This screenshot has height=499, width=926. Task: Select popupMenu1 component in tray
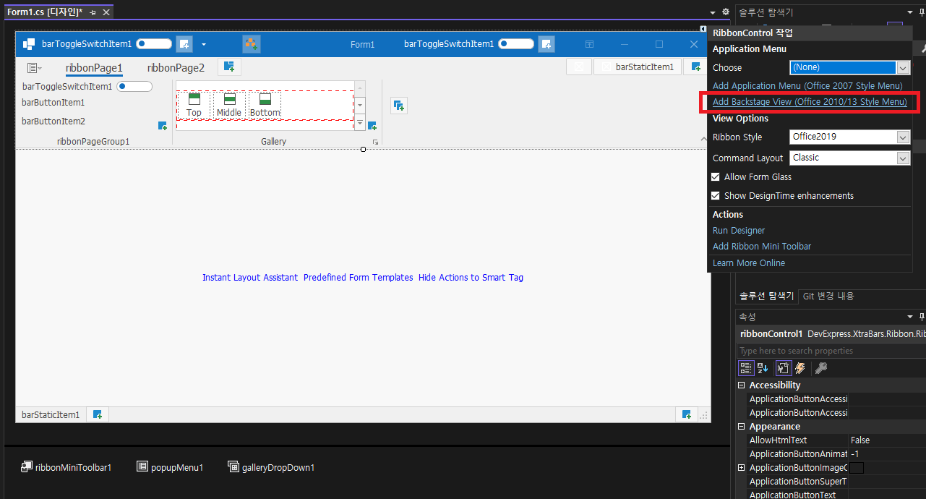pyautogui.click(x=170, y=467)
